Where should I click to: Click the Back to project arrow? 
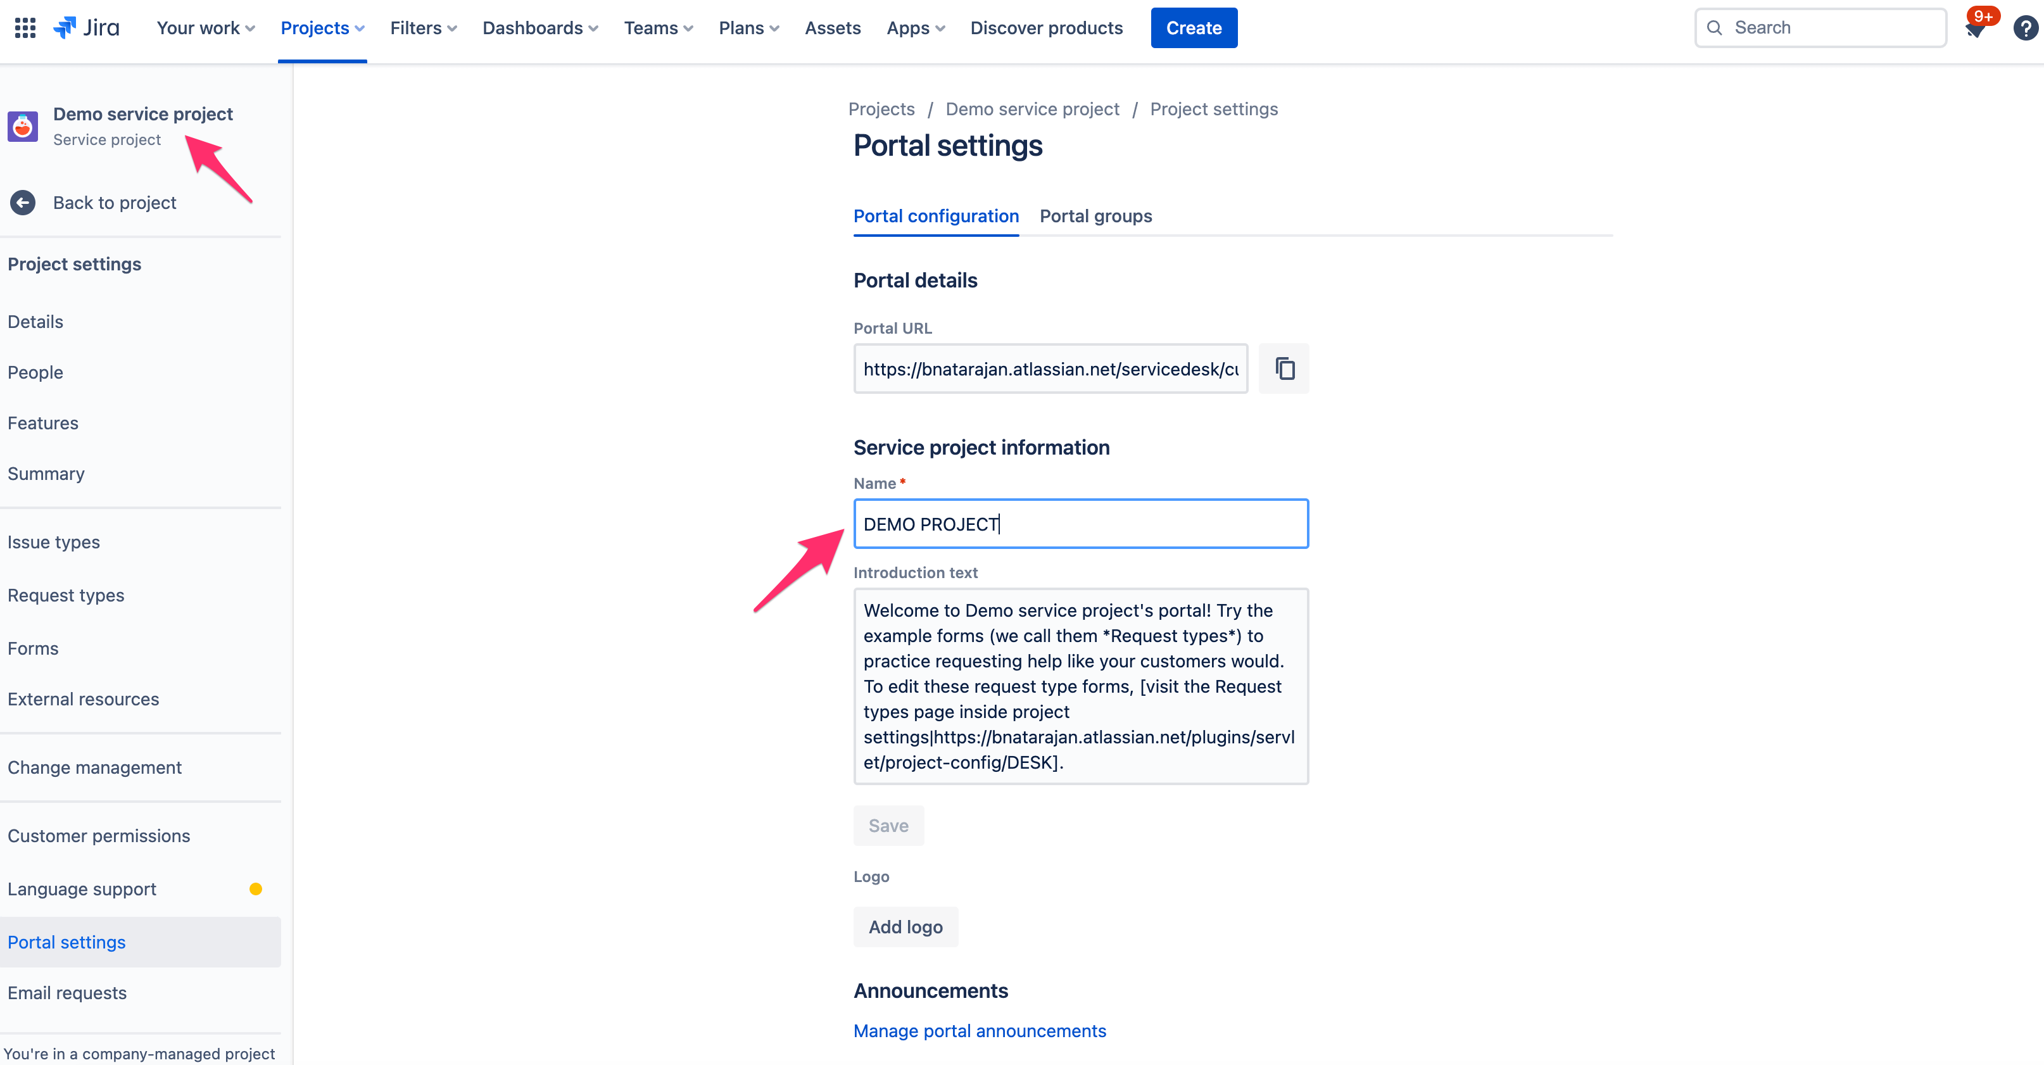pyautogui.click(x=22, y=203)
